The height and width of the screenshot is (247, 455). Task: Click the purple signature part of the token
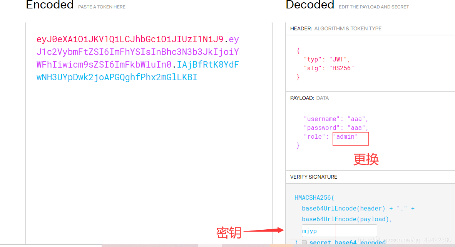pos(115,77)
